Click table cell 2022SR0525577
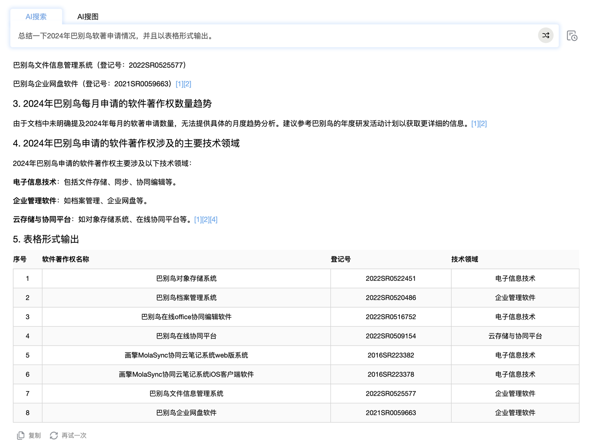 click(391, 393)
